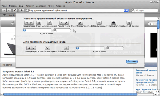Open the Закладки menu

[x=41, y=6]
